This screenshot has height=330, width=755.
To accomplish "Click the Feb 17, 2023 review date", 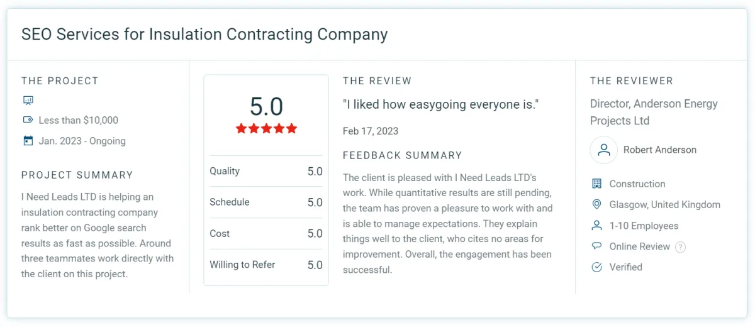I will (371, 131).
